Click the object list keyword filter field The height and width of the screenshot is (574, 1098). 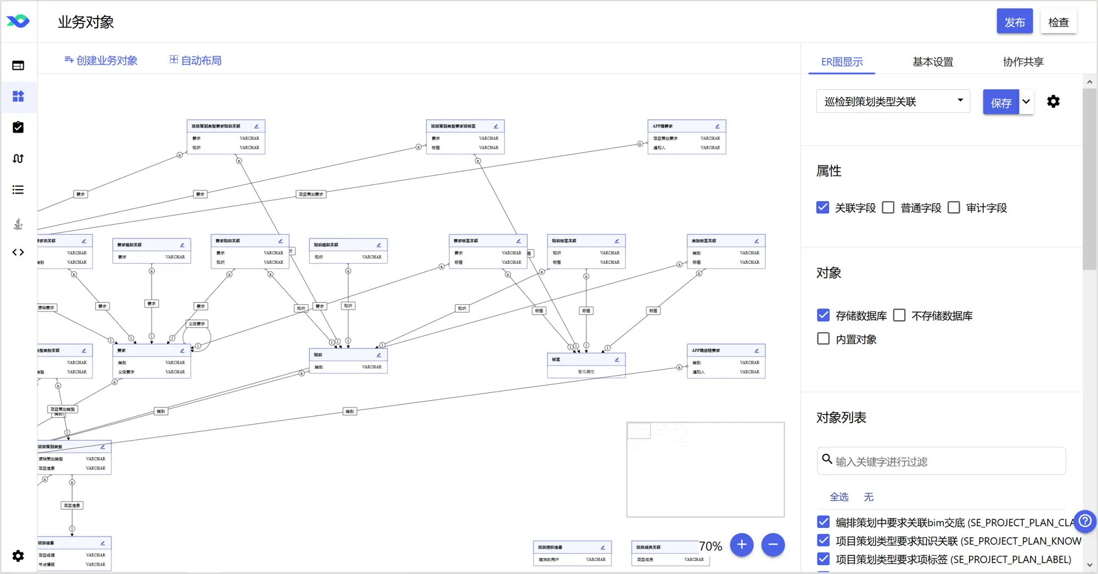[x=942, y=461]
